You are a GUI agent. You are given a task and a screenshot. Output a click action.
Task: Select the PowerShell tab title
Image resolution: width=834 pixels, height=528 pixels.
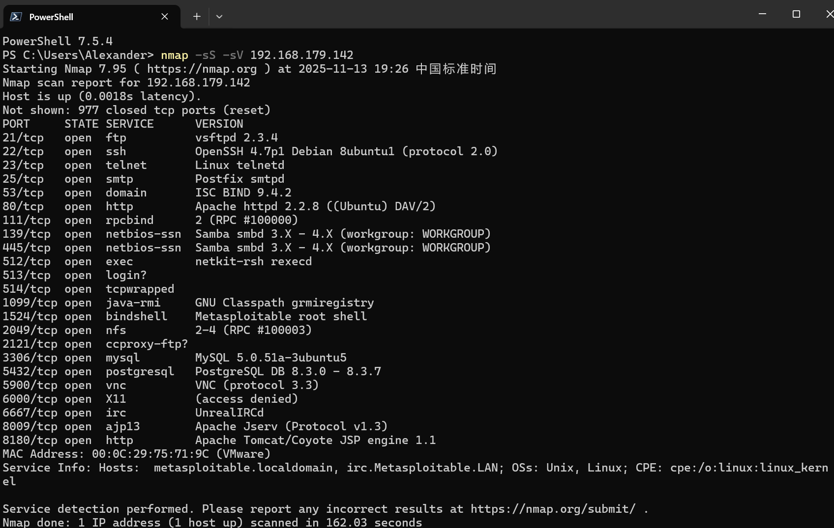coord(51,17)
